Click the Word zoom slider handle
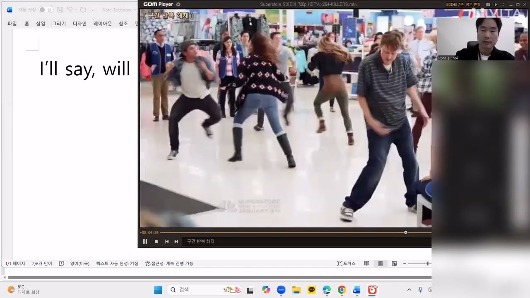The width and height of the screenshot is (530, 298). coord(427,263)
